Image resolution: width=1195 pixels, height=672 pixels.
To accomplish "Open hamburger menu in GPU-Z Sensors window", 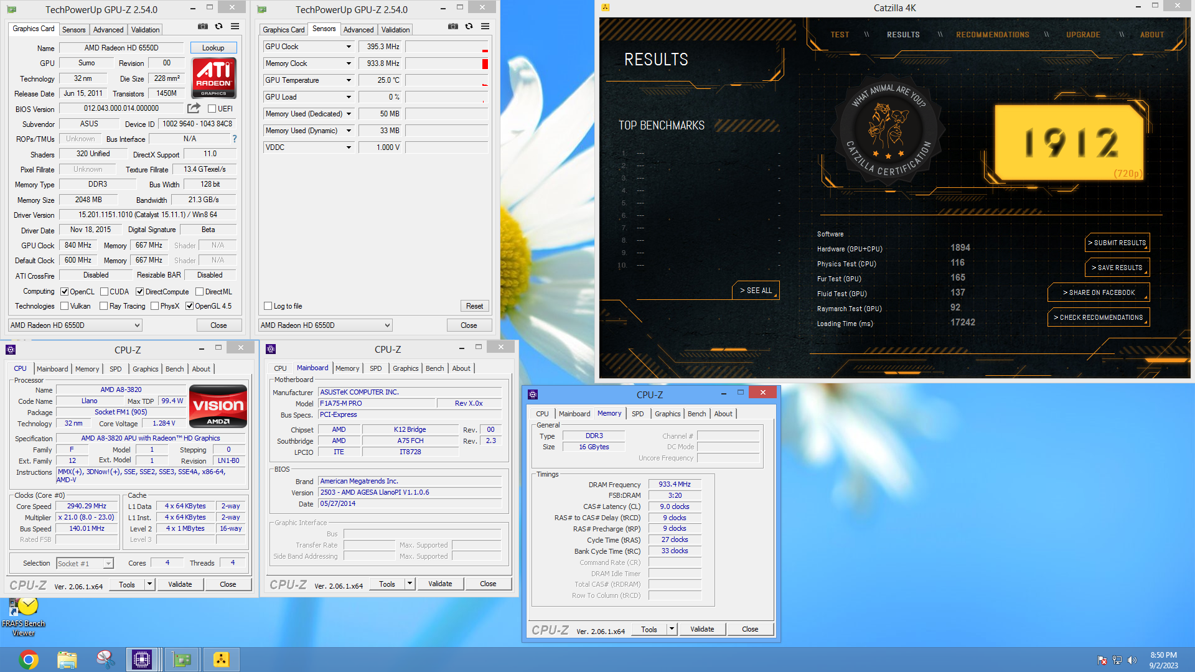I will (x=485, y=27).
